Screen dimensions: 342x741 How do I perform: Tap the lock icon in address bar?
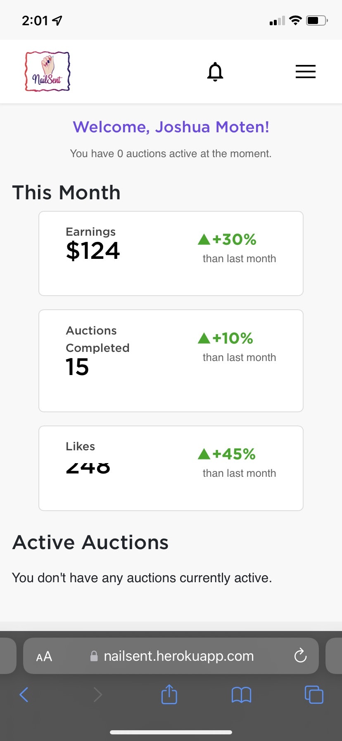click(94, 656)
